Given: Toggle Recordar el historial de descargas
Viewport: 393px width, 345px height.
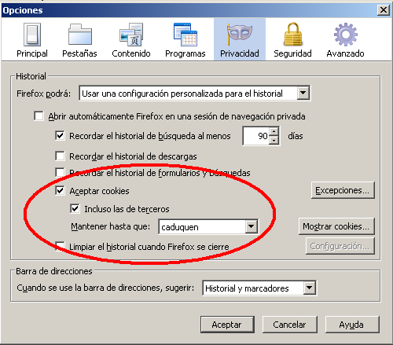Looking at the screenshot, I should 60,156.
